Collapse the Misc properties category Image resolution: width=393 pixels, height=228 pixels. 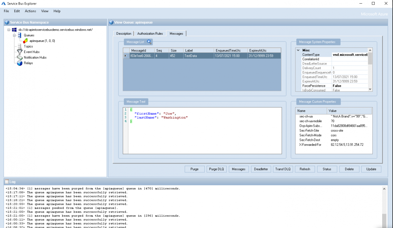point(298,50)
